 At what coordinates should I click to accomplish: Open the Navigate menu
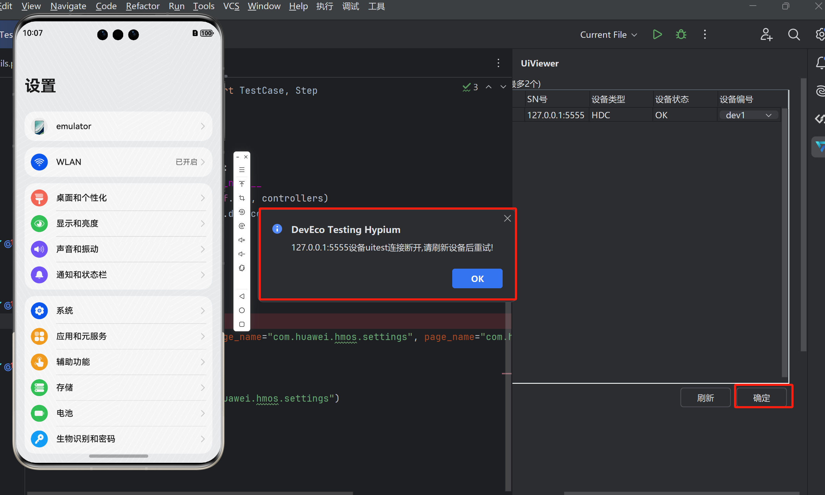pyautogui.click(x=68, y=6)
